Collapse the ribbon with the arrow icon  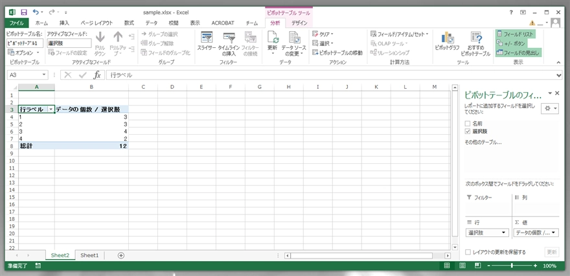click(559, 63)
